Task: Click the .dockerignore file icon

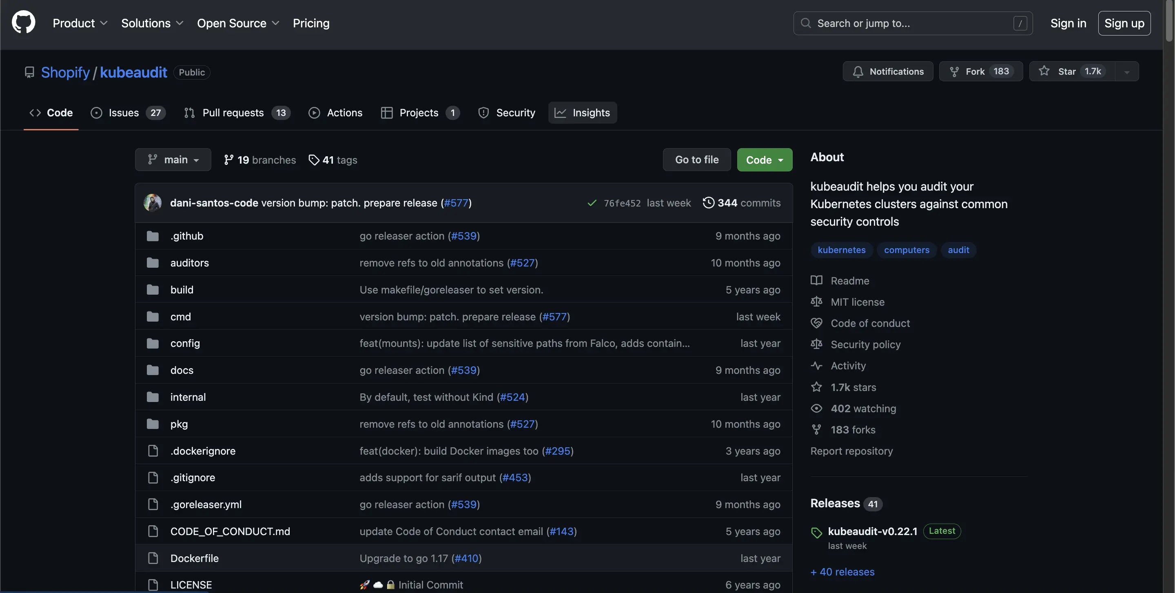Action: (x=153, y=451)
